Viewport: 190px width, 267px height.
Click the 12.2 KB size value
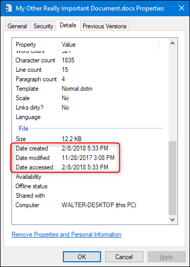pos(72,139)
